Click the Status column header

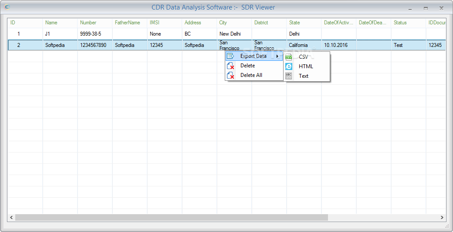pyautogui.click(x=409, y=23)
